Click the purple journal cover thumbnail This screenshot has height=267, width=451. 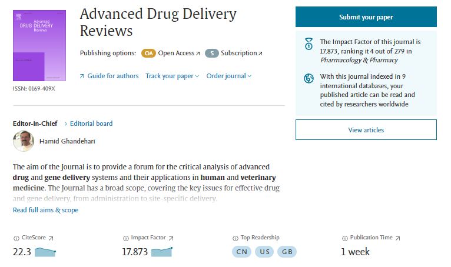[x=39, y=45]
